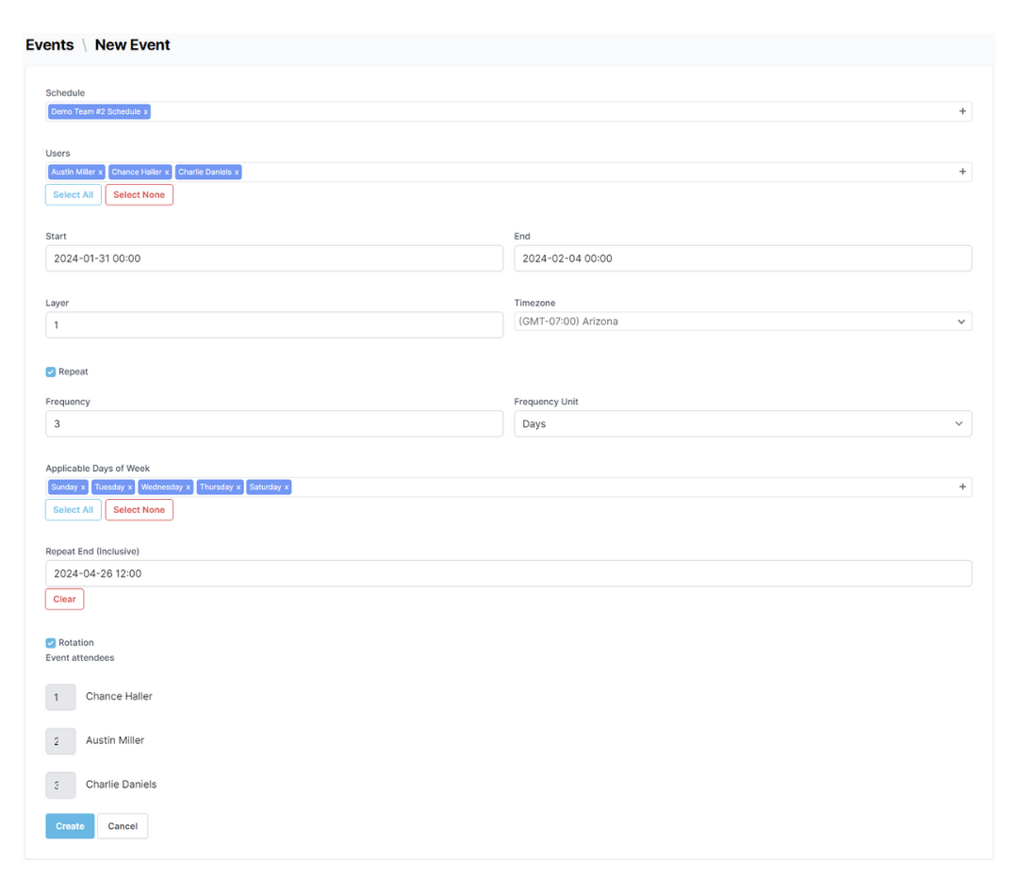This screenshot has height=894, width=1018.
Task: Navigate to Events via the breadcrumb
Action: click(49, 44)
